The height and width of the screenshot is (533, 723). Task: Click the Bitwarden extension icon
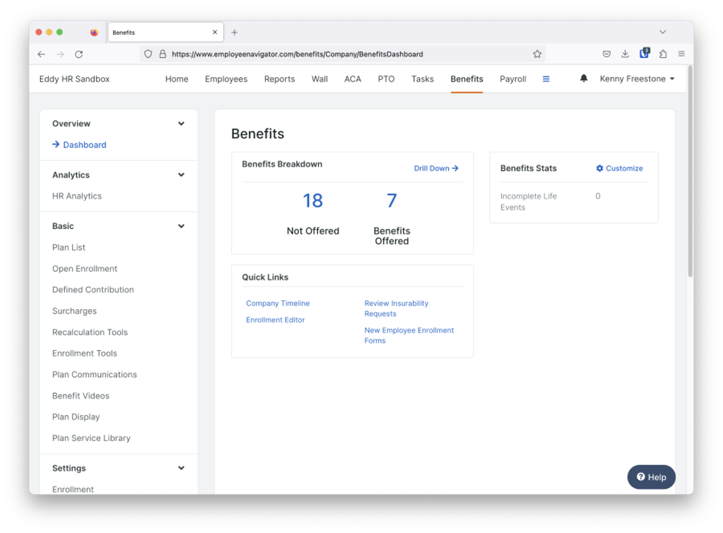644,53
